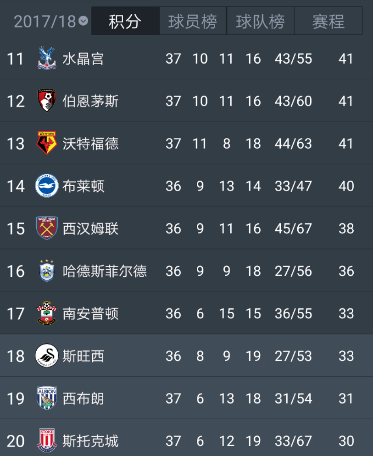Click the Stoke City crest

tap(47, 441)
